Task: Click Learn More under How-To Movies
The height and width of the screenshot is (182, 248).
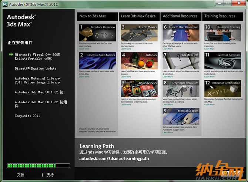Action: (x=126, y=49)
